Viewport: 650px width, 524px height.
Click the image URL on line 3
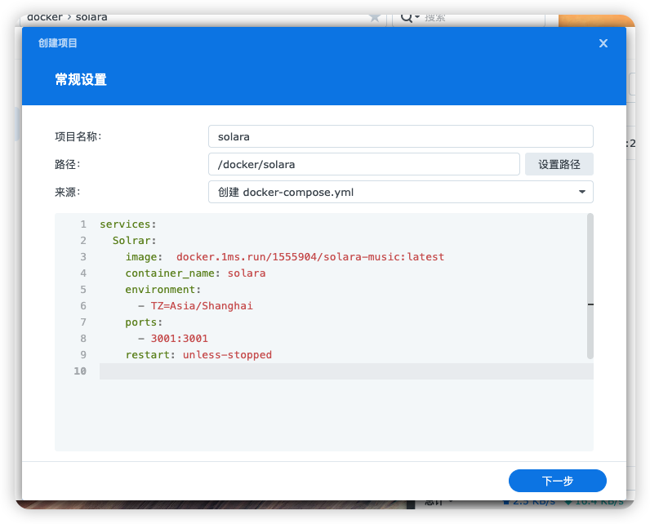pyautogui.click(x=310, y=257)
